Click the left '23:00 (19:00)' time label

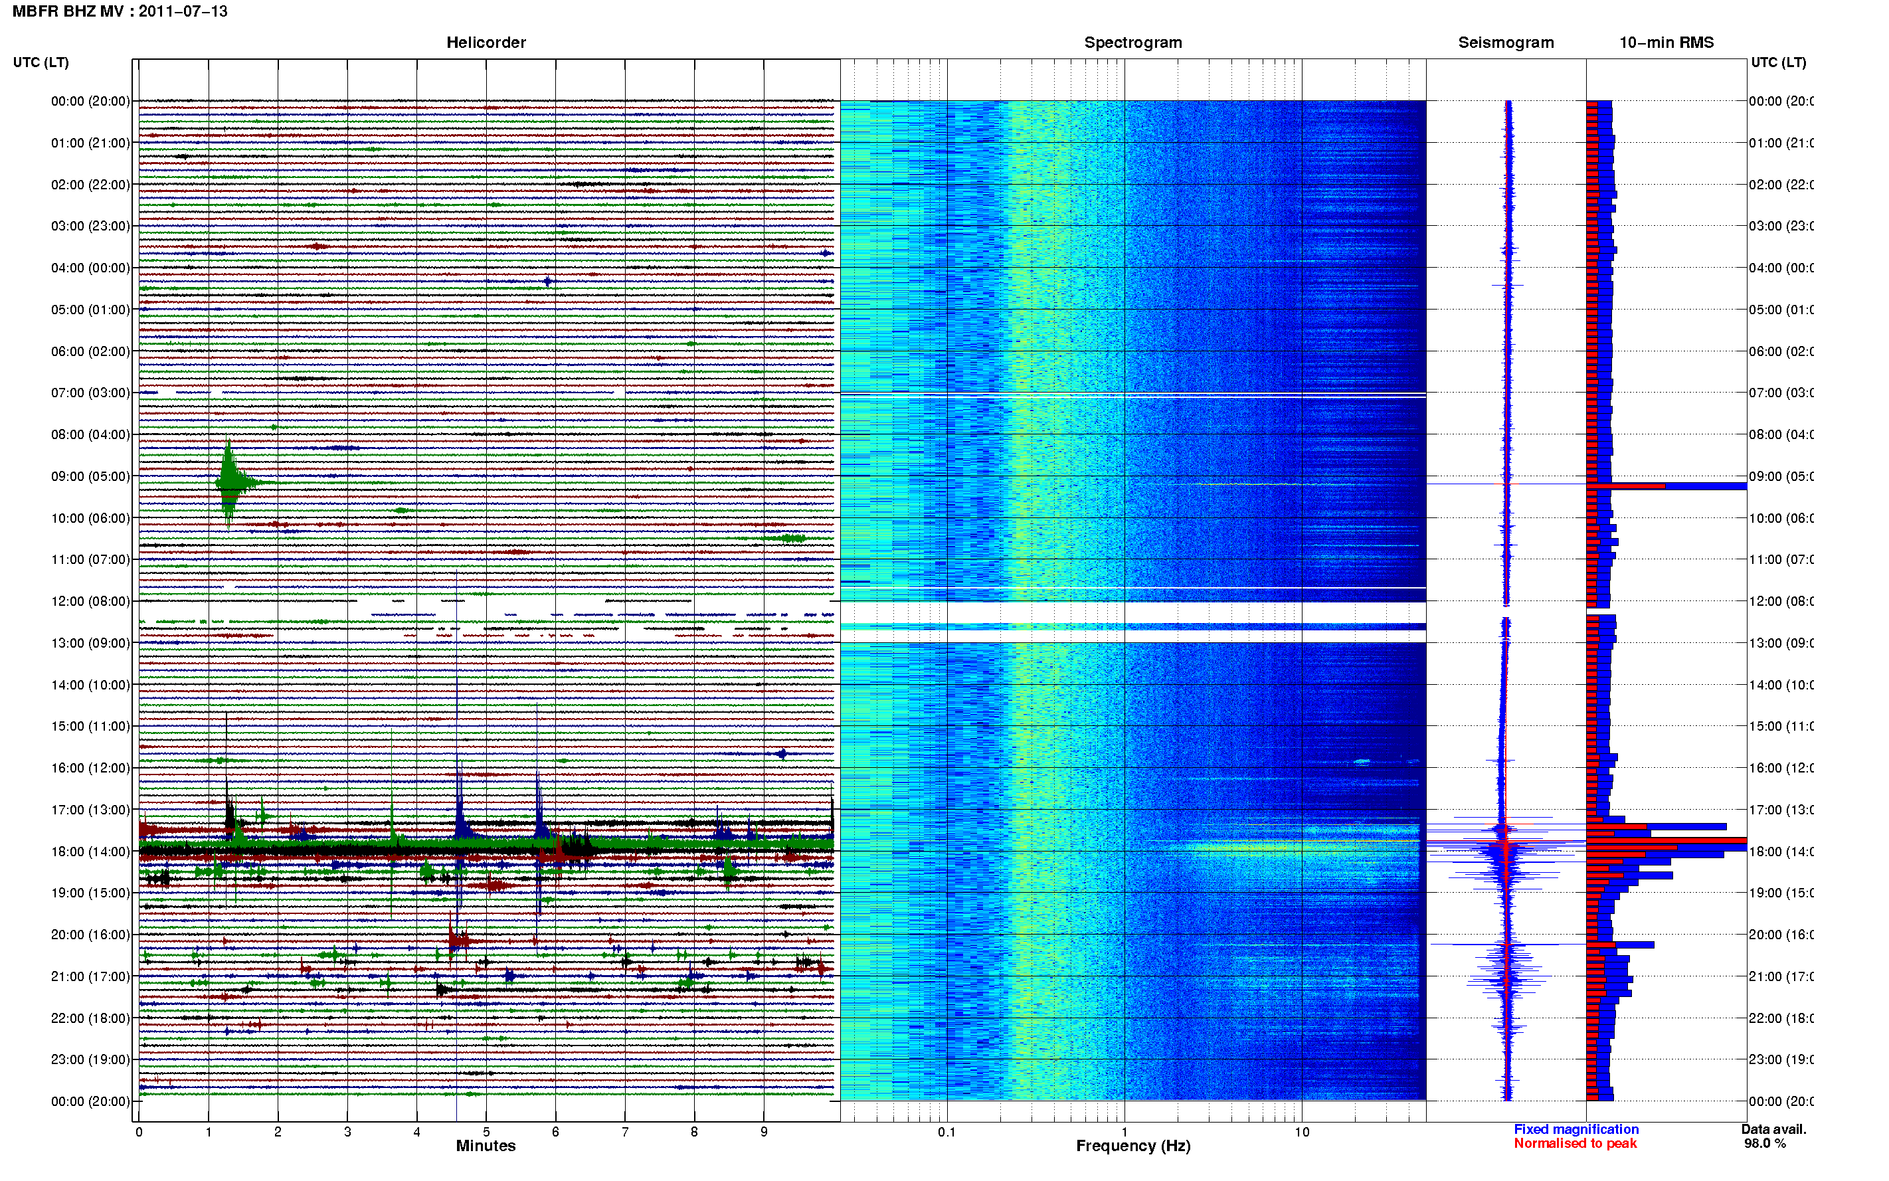(x=90, y=1060)
